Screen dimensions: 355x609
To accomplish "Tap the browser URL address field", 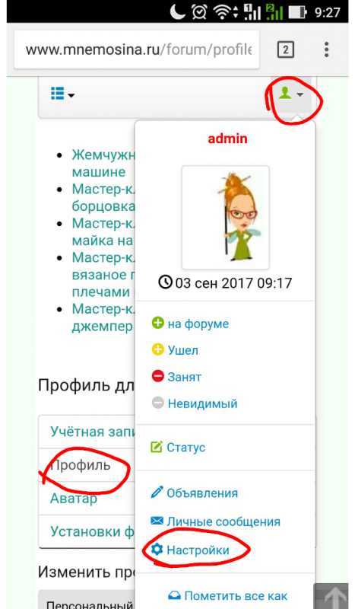I will (137, 49).
